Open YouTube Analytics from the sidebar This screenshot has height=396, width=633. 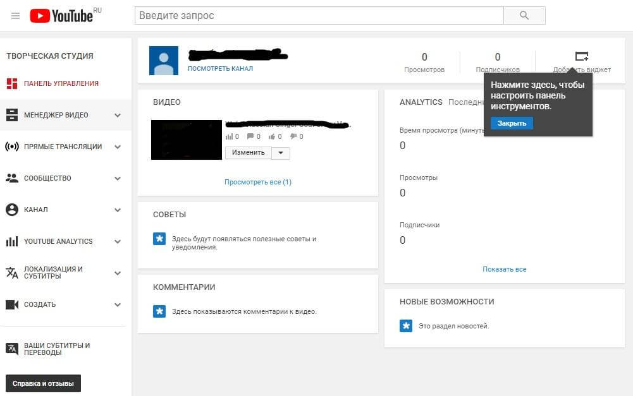coord(13,241)
